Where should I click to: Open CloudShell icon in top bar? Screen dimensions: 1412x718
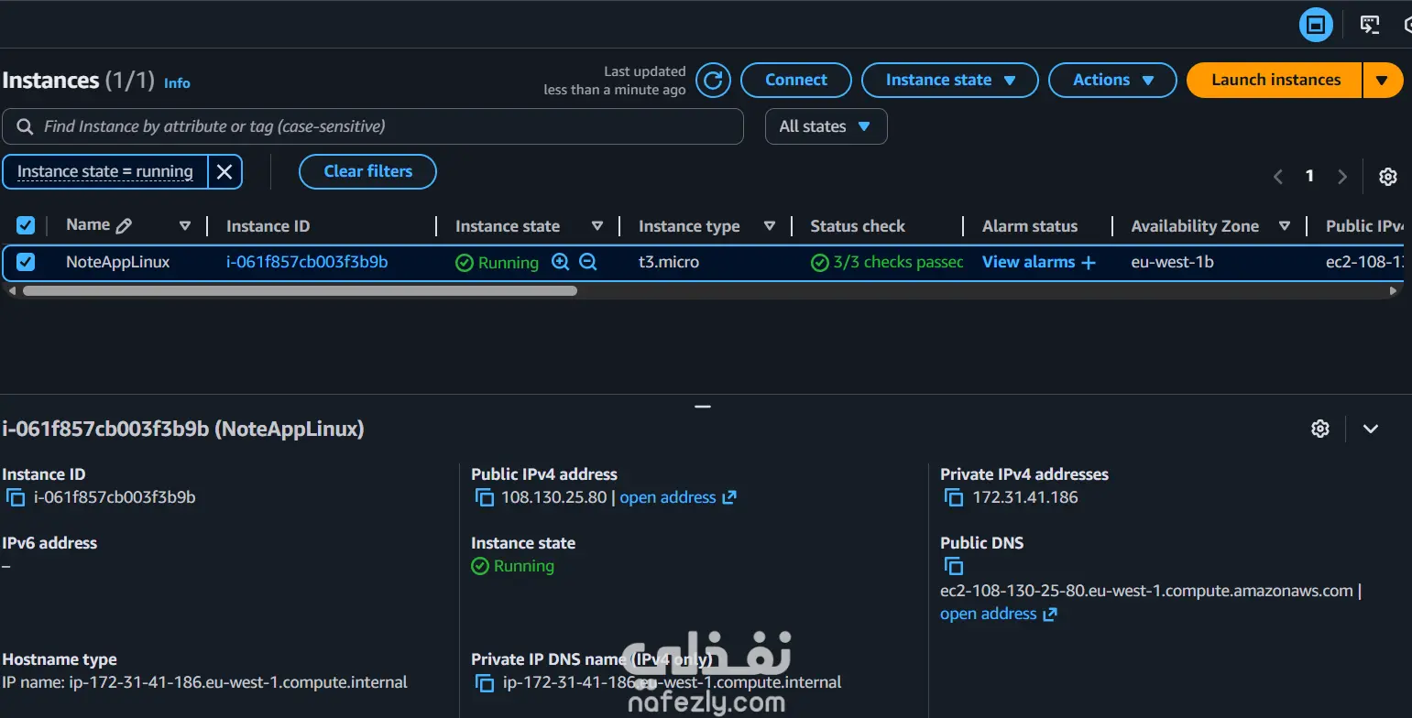tap(1370, 25)
